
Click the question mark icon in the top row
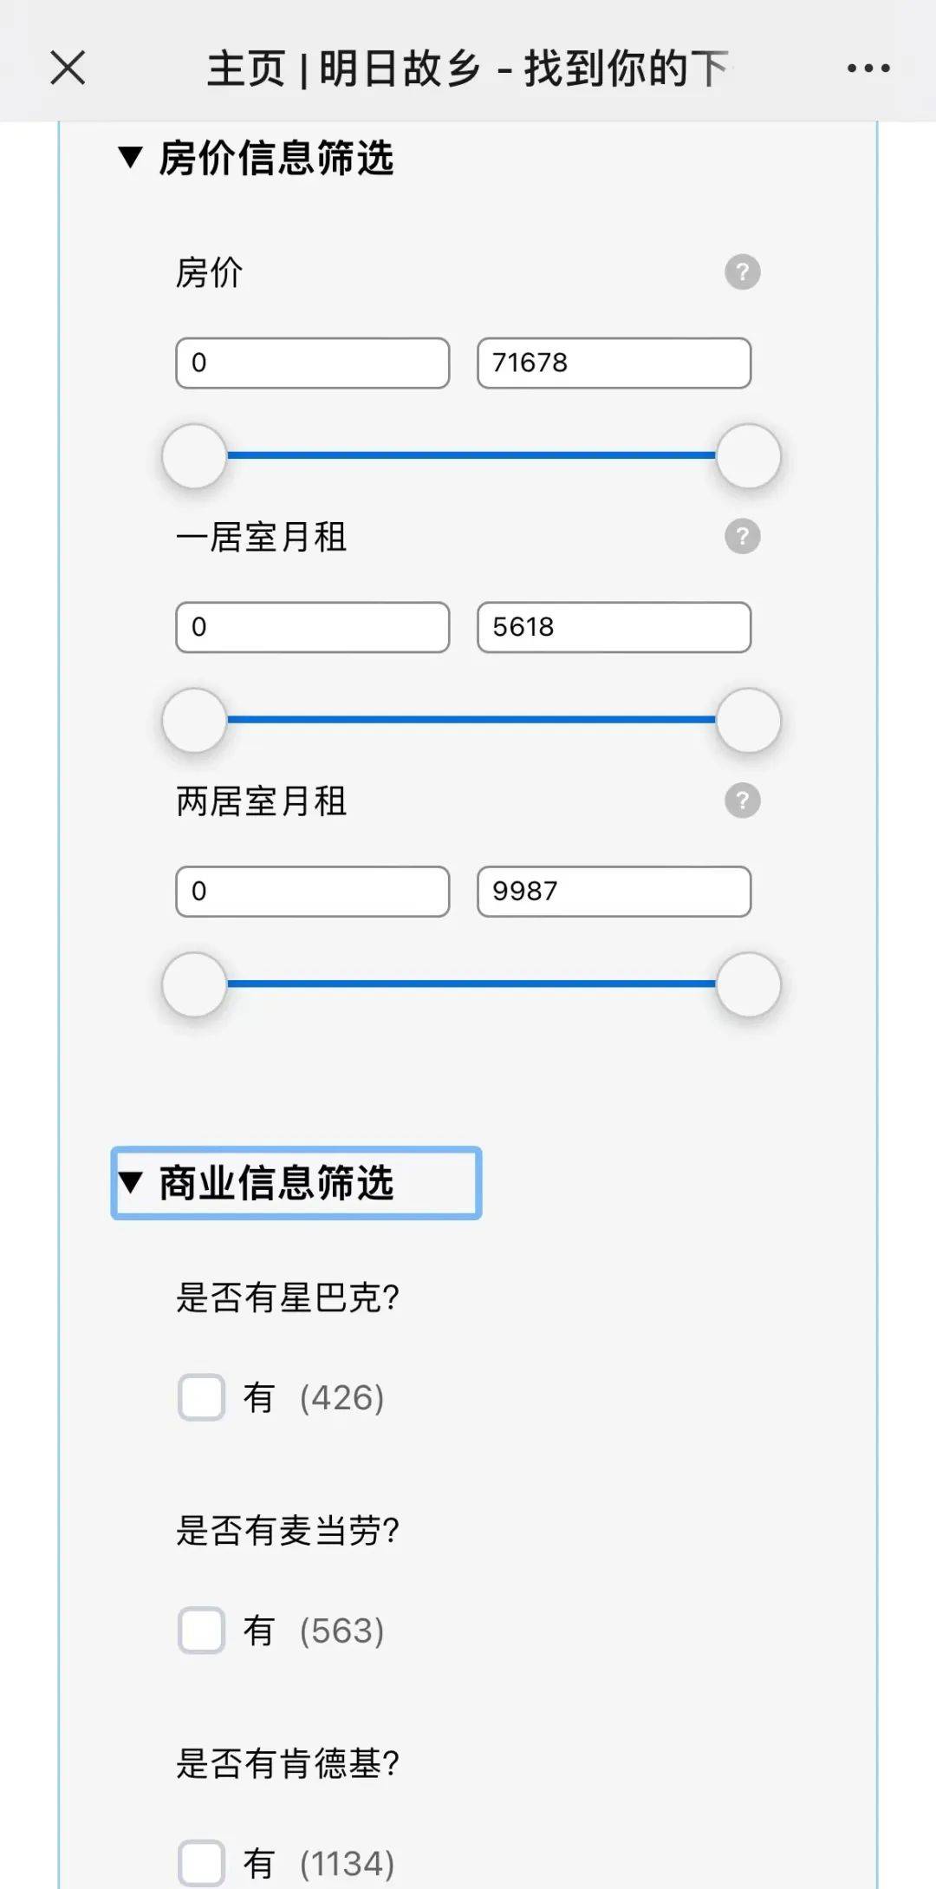(743, 273)
